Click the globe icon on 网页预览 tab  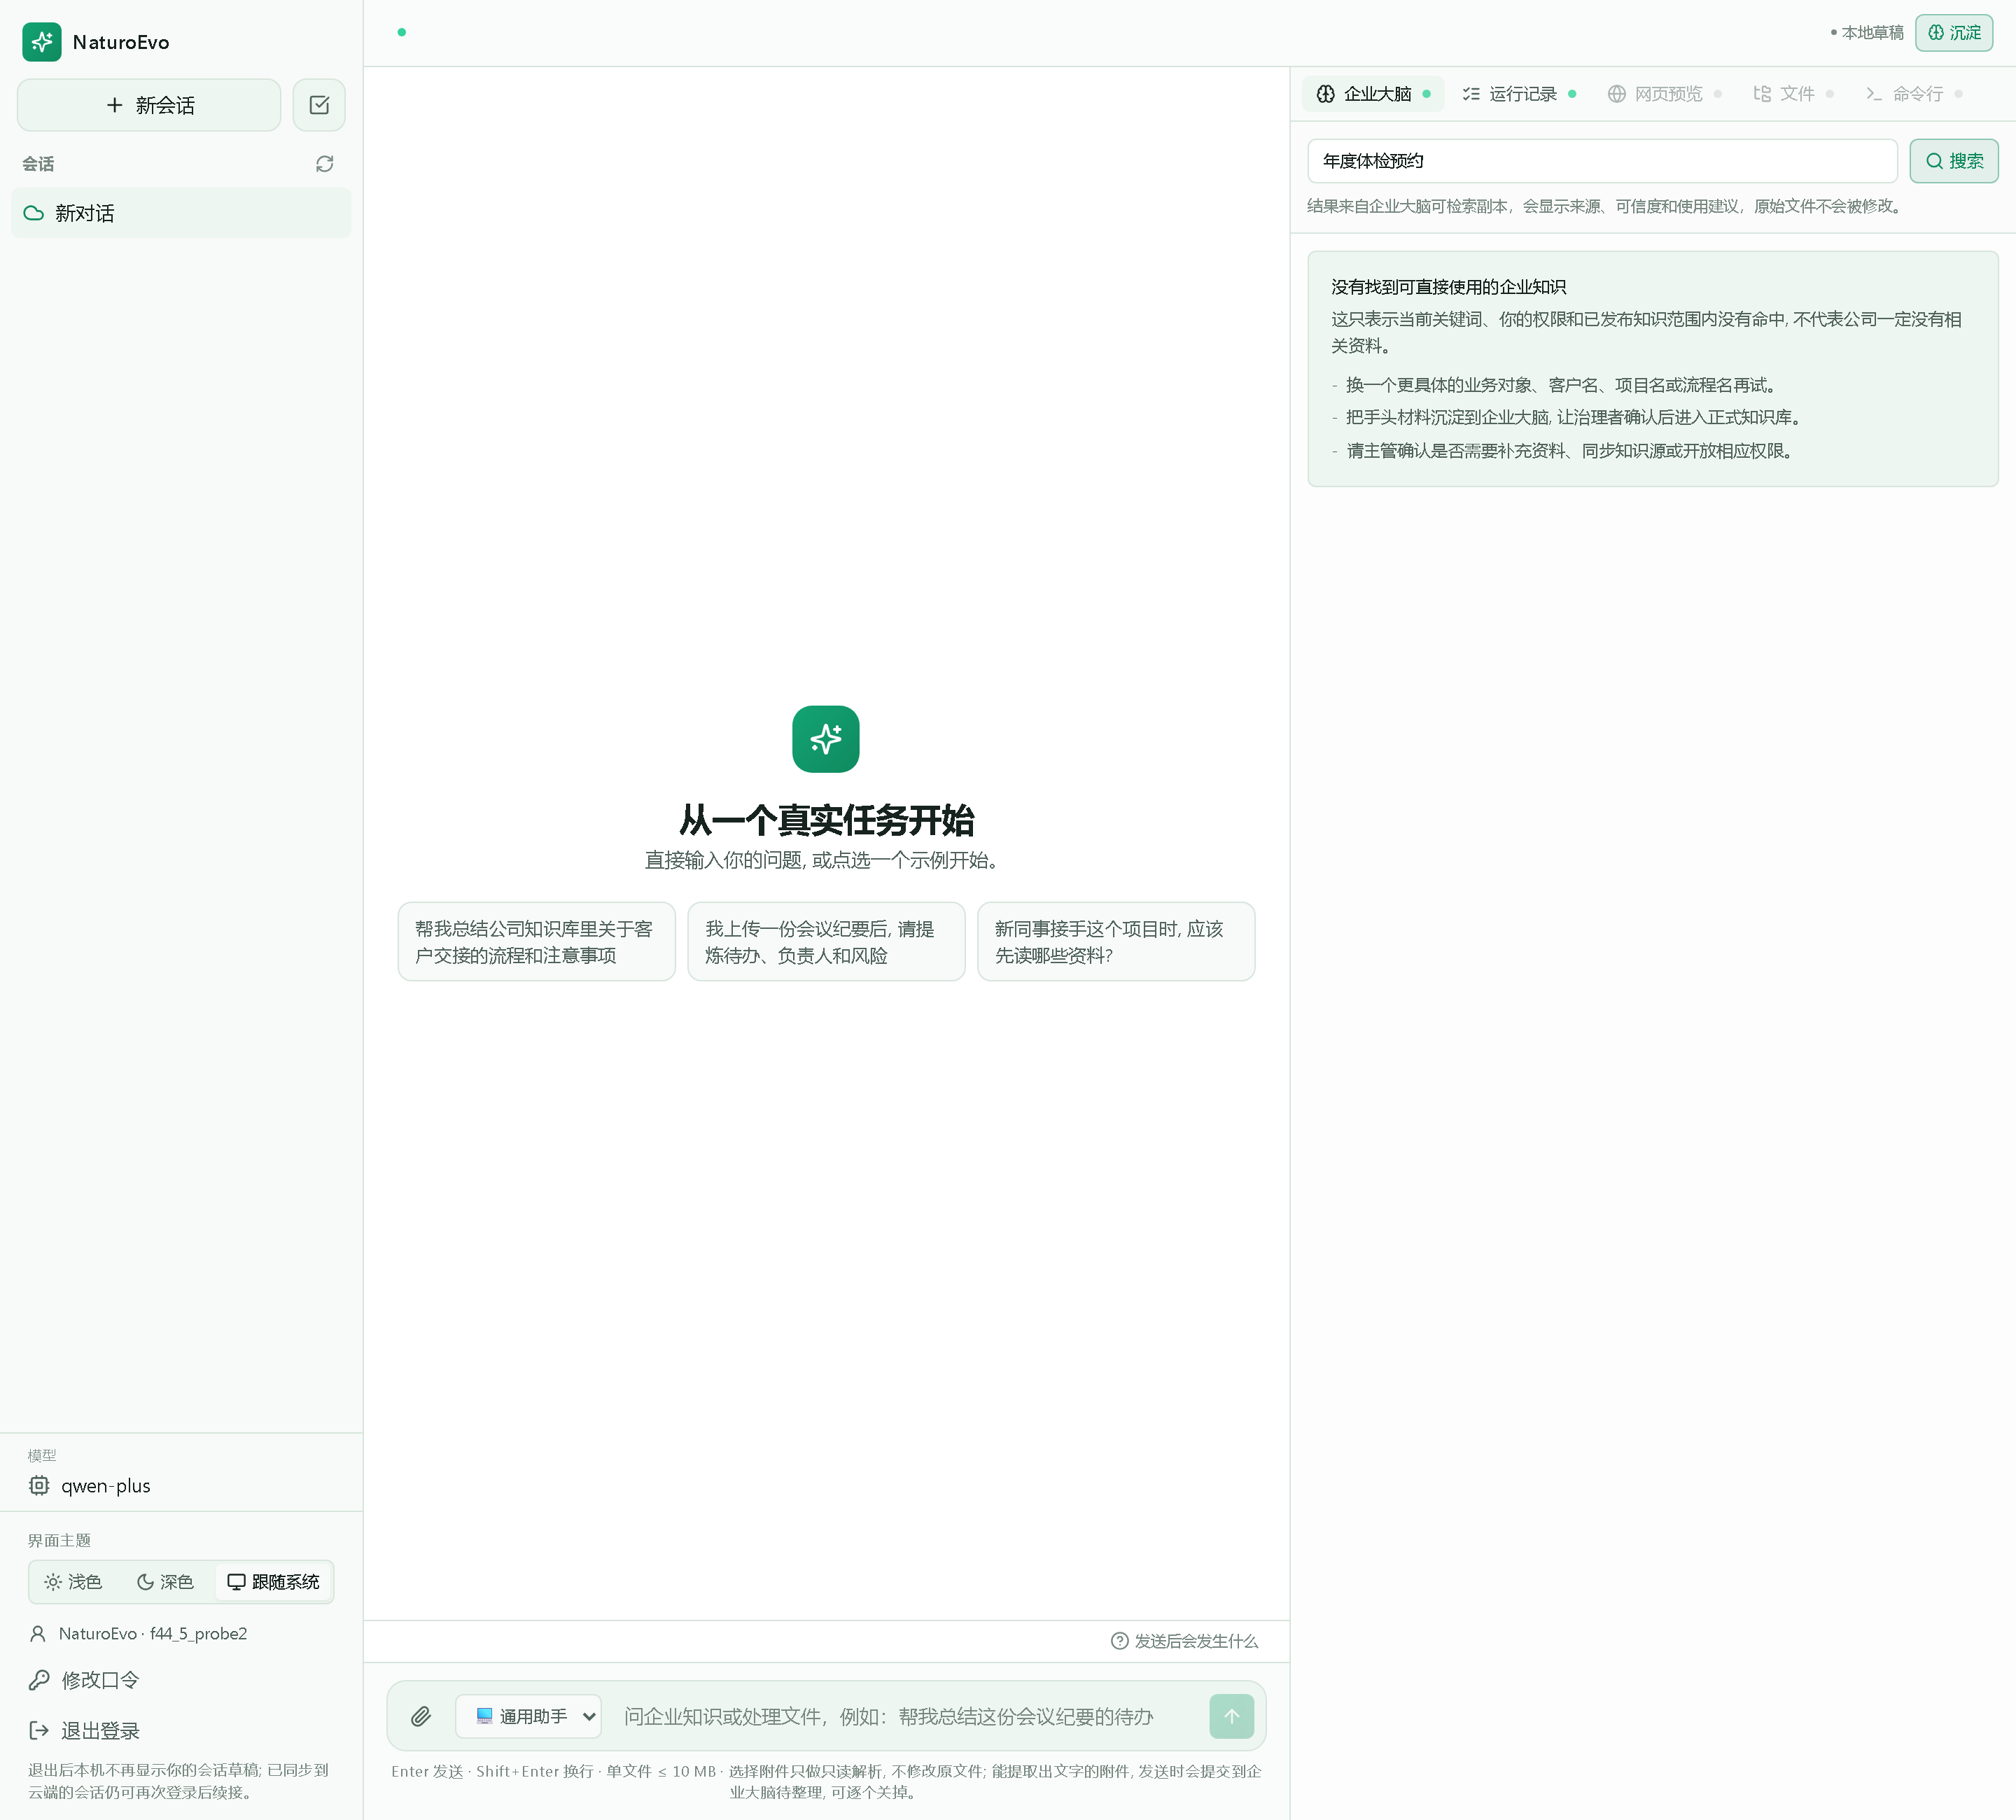pos(1616,94)
